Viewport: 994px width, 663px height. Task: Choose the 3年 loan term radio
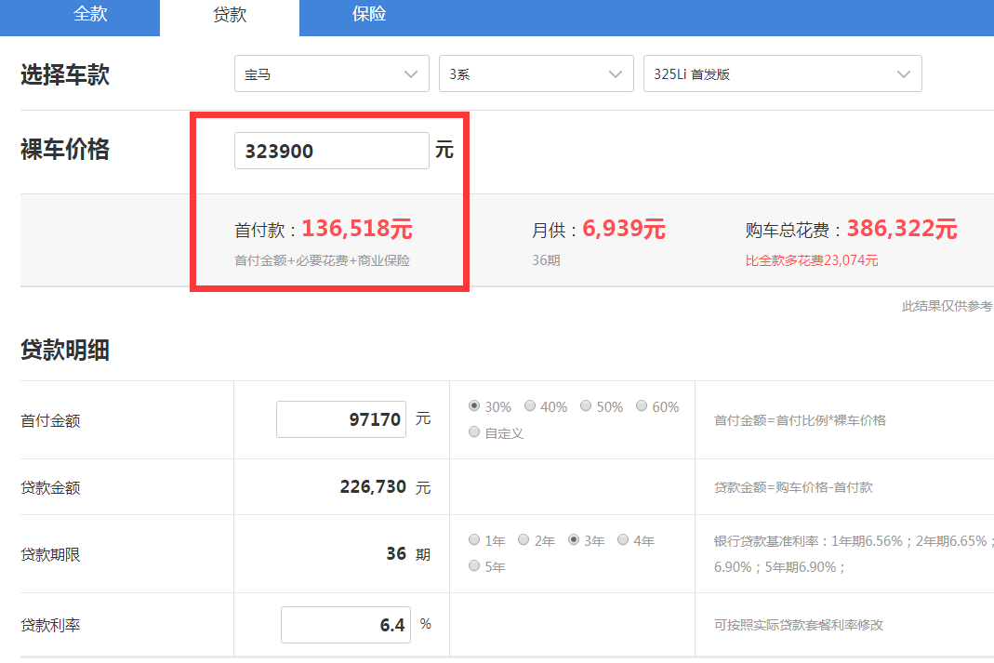tap(574, 540)
